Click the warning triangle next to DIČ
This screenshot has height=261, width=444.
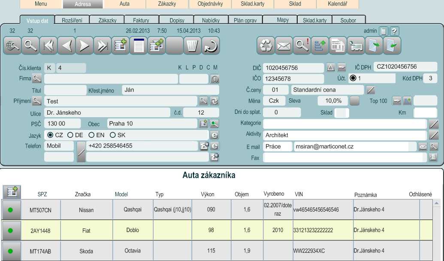330,67
